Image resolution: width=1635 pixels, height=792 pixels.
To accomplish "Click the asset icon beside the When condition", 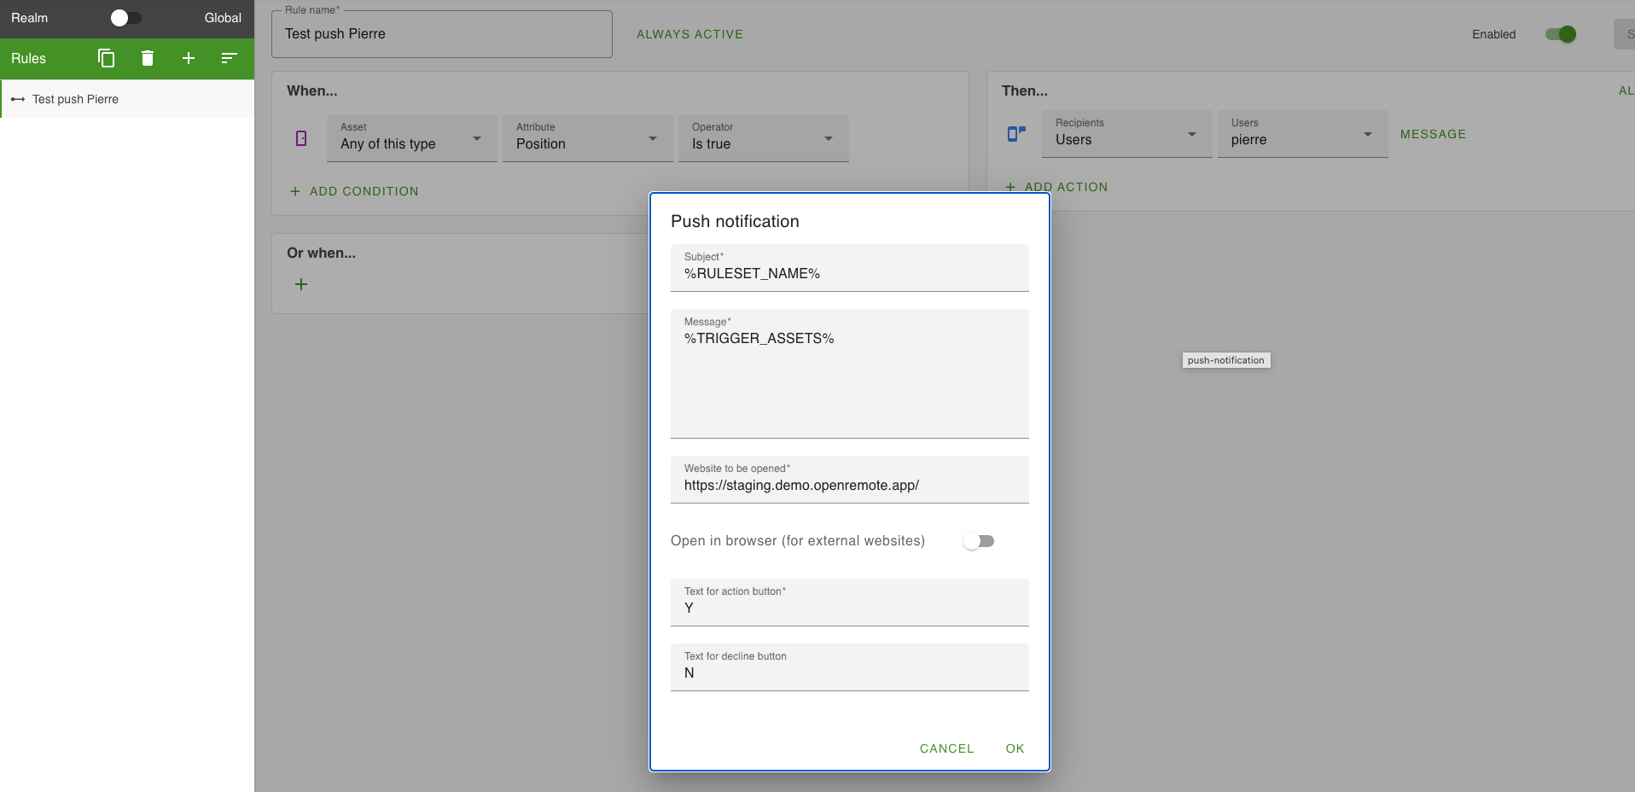I will pyautogui.click(x=301, y=137).
